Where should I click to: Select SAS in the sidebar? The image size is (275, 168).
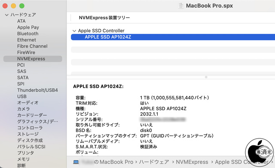[x=21, y=72]
